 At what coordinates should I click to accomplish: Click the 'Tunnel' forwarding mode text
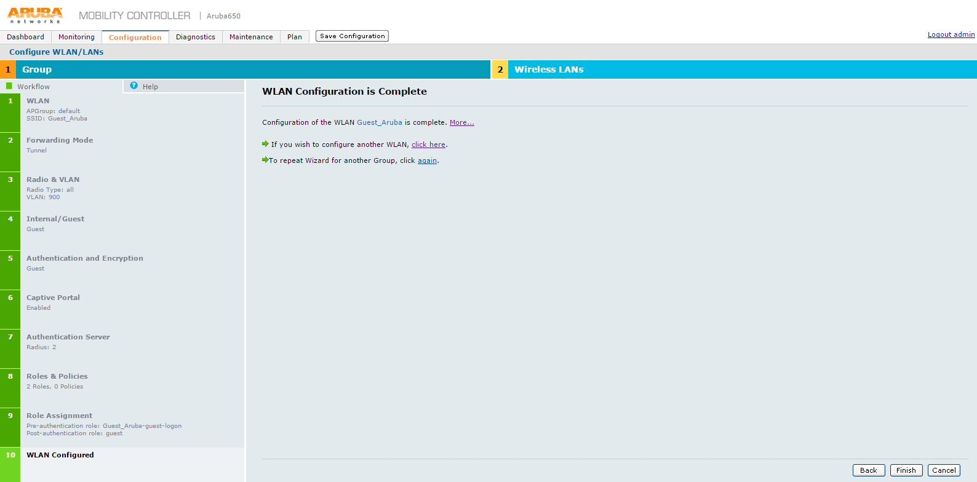click(x=36, y=151)
